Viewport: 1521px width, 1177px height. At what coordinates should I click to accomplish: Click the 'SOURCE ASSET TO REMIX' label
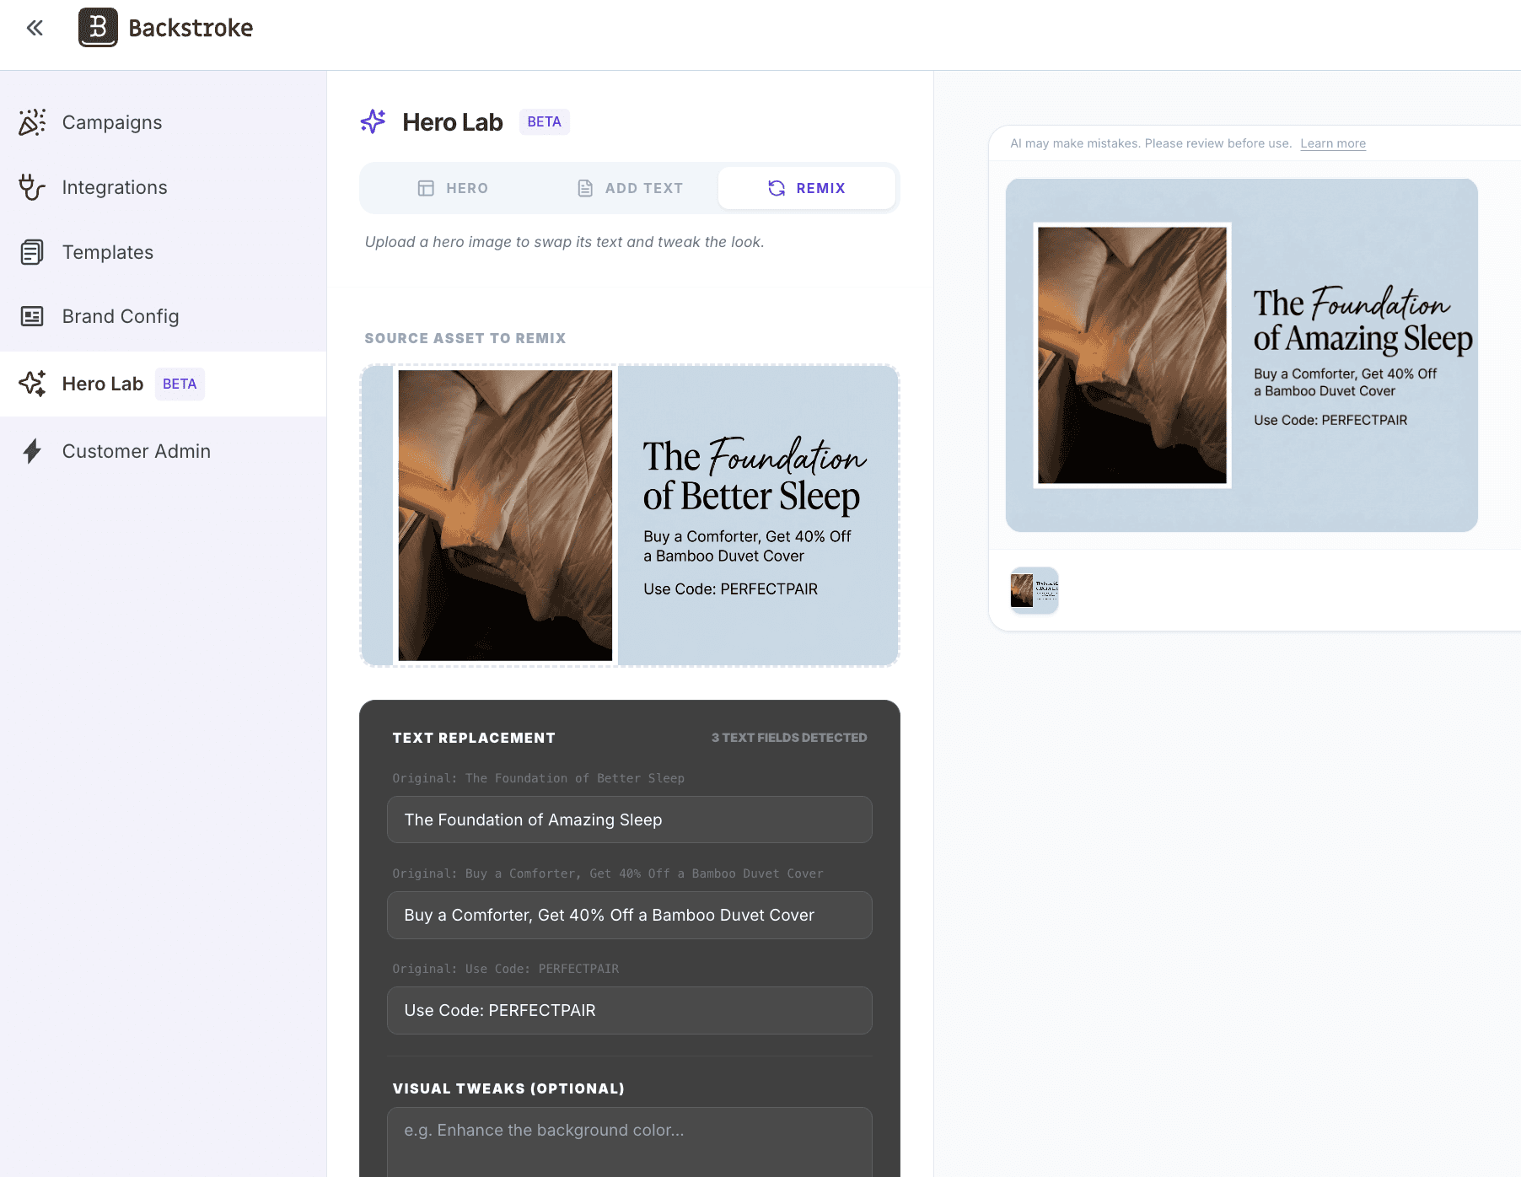[465, 338]
